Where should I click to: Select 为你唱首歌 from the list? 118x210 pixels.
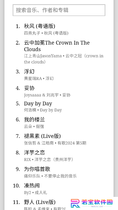(37, 169)
